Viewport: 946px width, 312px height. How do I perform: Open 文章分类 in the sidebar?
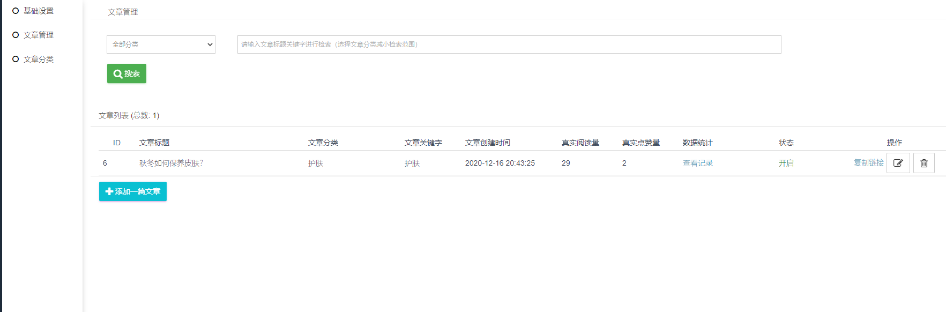[38, 59]
